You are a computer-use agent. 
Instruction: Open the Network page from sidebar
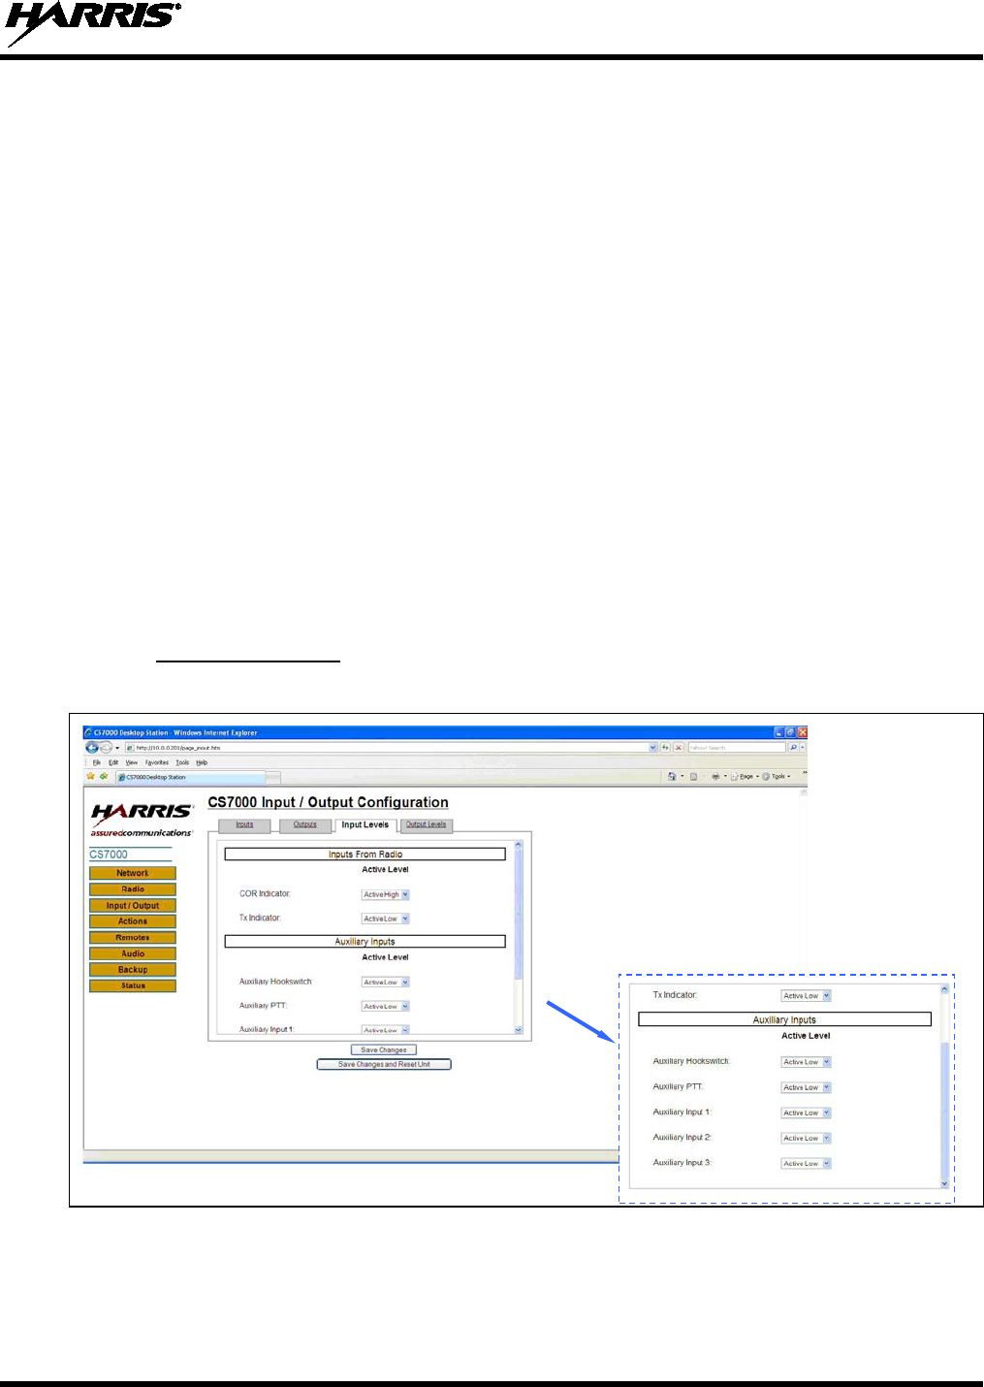pos(133,873)
